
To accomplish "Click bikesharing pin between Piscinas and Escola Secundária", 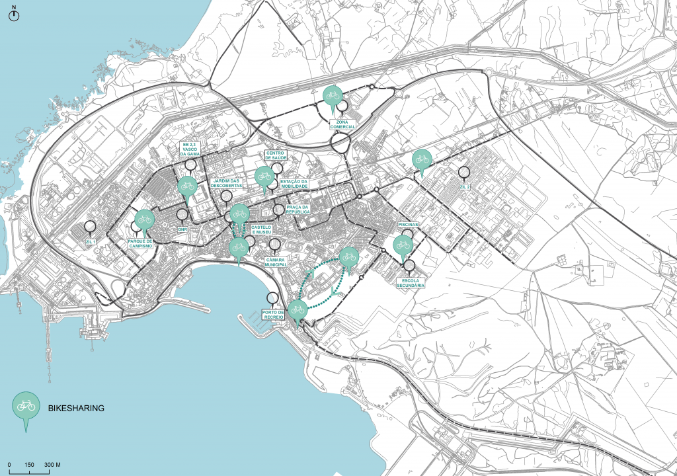I will point(403,249).
